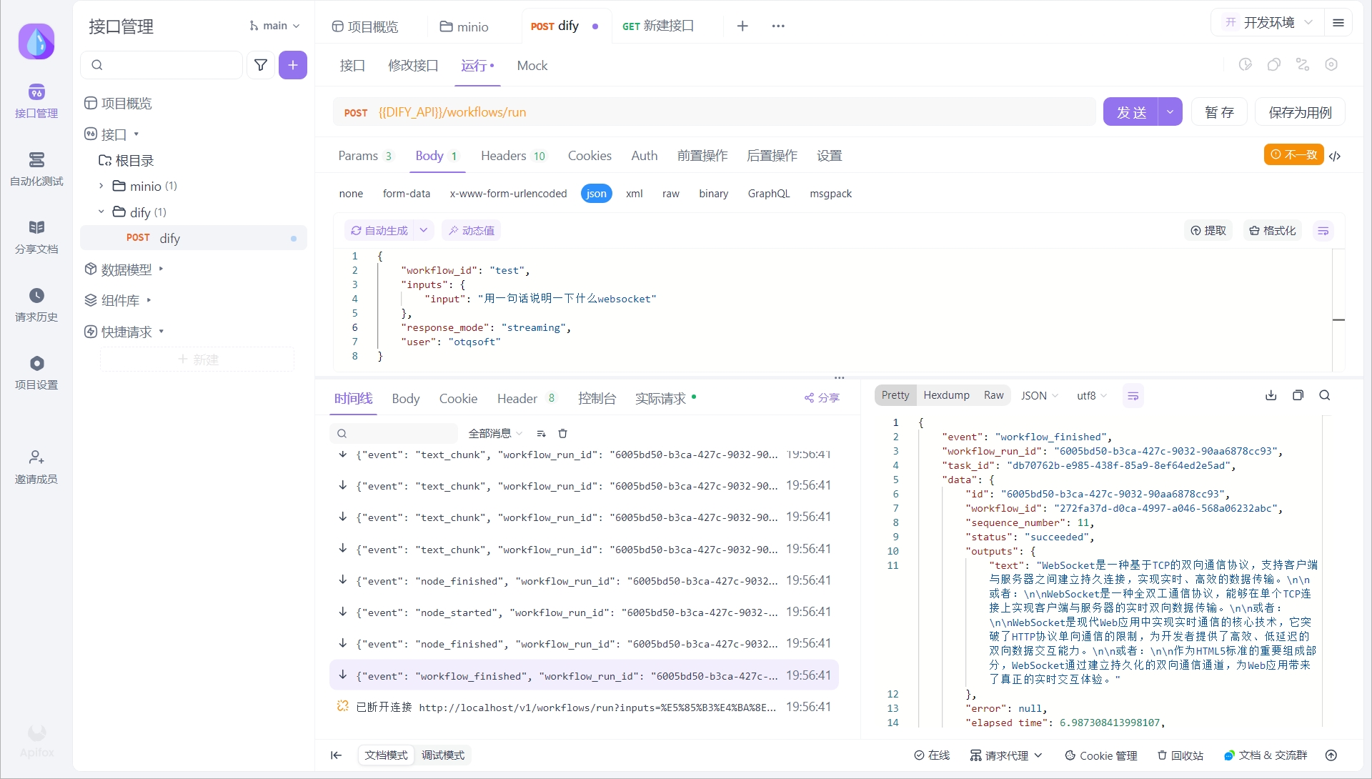The width and height of the screenshot is (1372, 779).
Task: Open 邀请成员 in the left sidebar
Action: pyautogui.click(x=36, y=467)
